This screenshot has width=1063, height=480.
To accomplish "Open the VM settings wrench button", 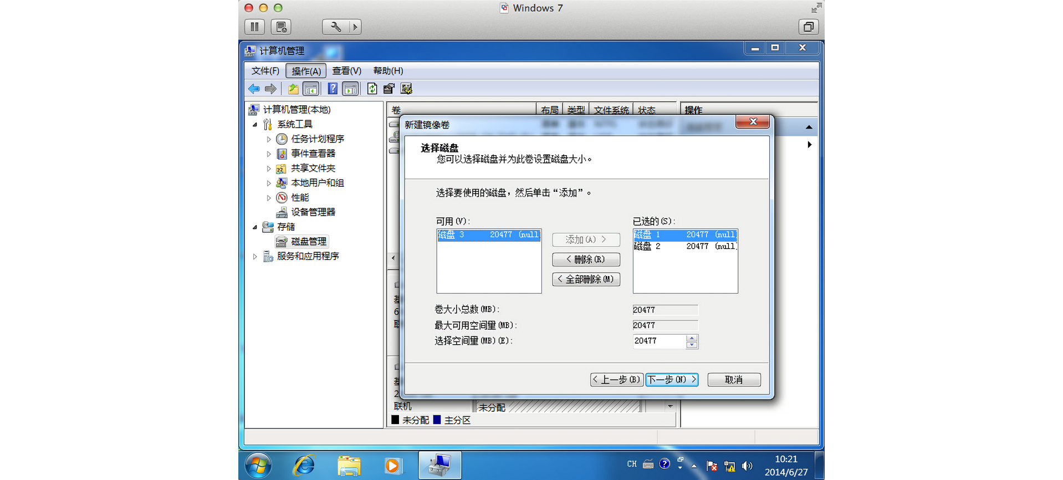I will pos(335,27).
